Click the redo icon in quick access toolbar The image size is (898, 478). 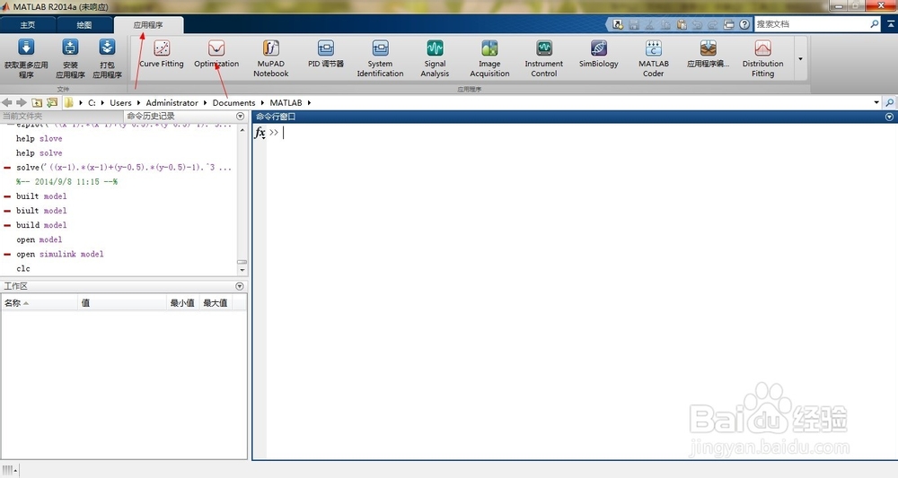click(713, 24)
